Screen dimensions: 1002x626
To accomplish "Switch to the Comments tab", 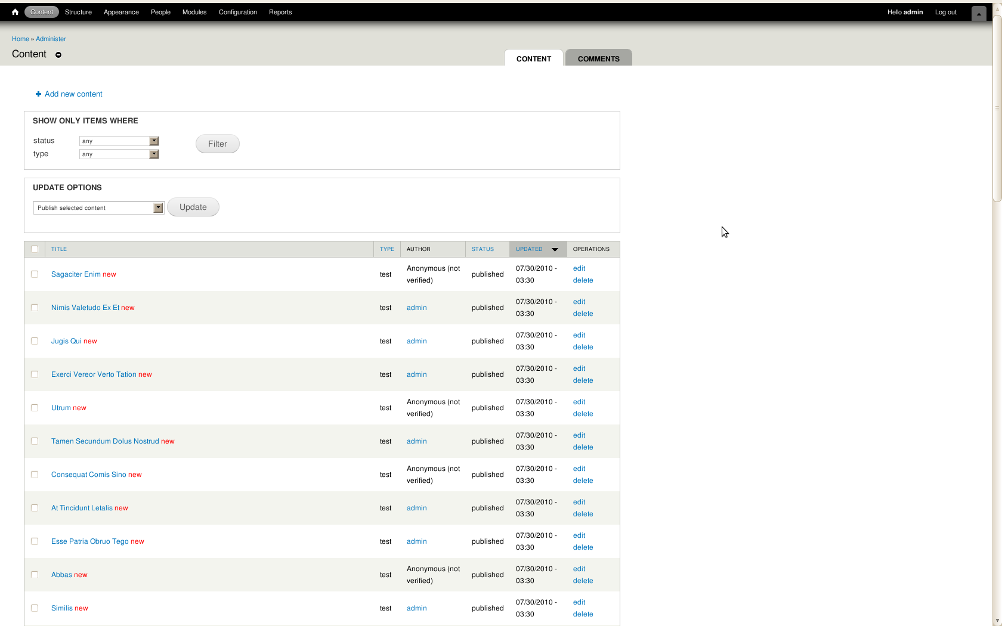I will [x=598, y=58].
